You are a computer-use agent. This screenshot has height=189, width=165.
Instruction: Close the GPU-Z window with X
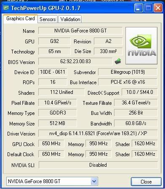tap(158, 8)
